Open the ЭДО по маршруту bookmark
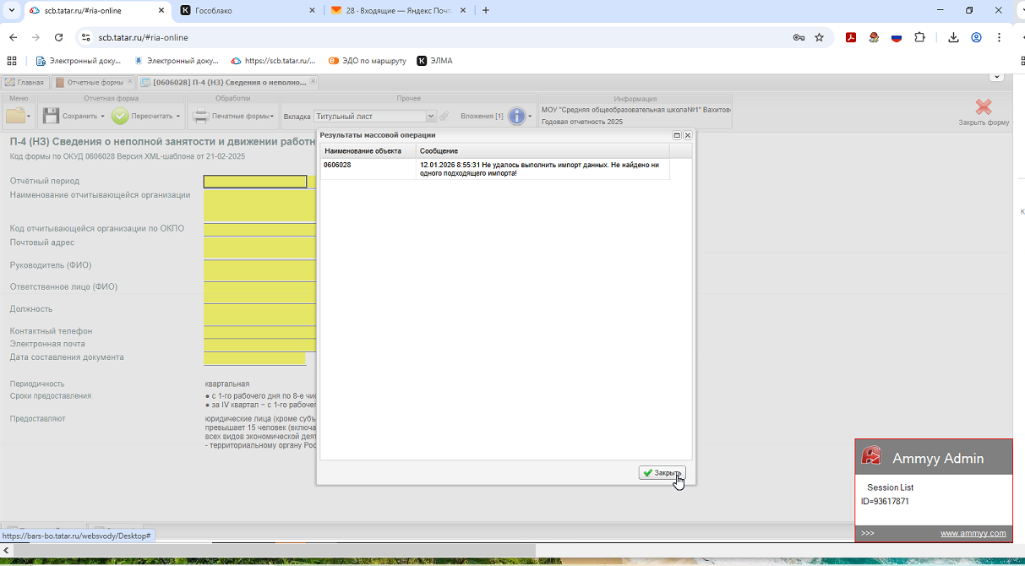This screenshot has width=1025, height=566. (x=367, y=61)
